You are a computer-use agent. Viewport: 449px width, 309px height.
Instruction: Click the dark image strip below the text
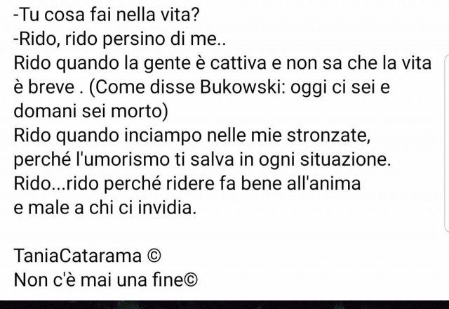224,305
